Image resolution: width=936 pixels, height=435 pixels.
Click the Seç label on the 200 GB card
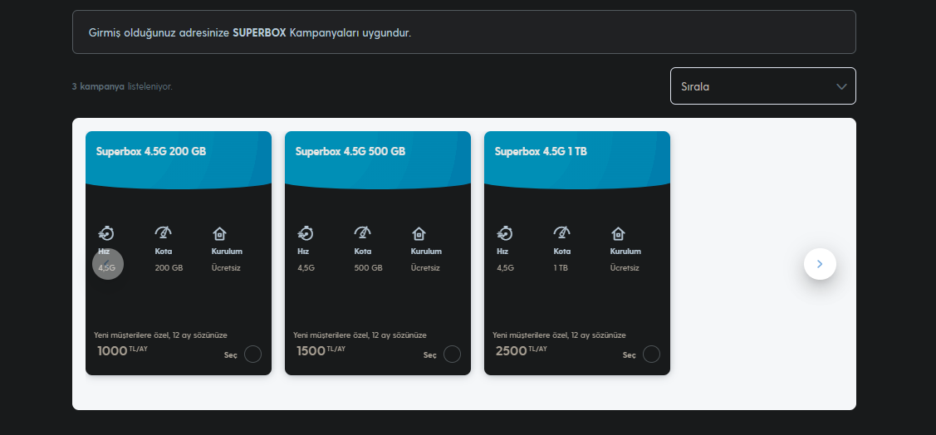[x=230, y=355]
